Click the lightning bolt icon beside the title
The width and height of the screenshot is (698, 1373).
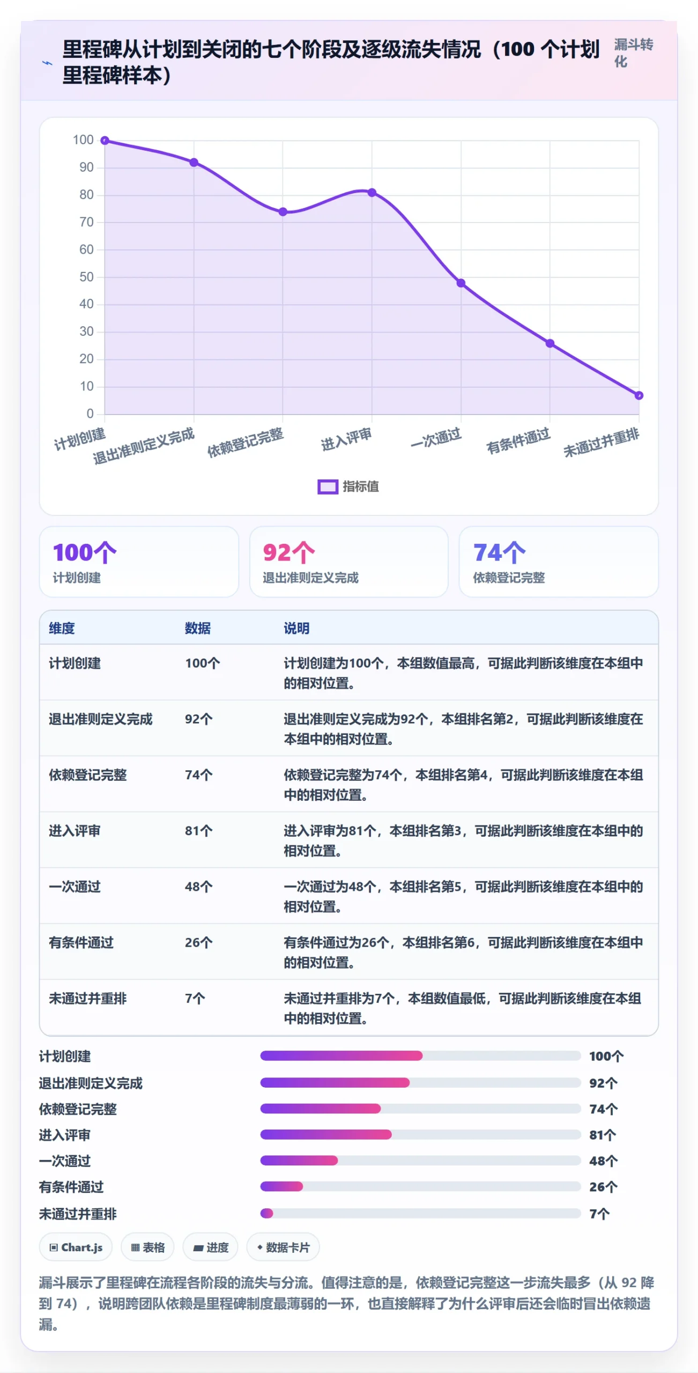tap(48, 63)
